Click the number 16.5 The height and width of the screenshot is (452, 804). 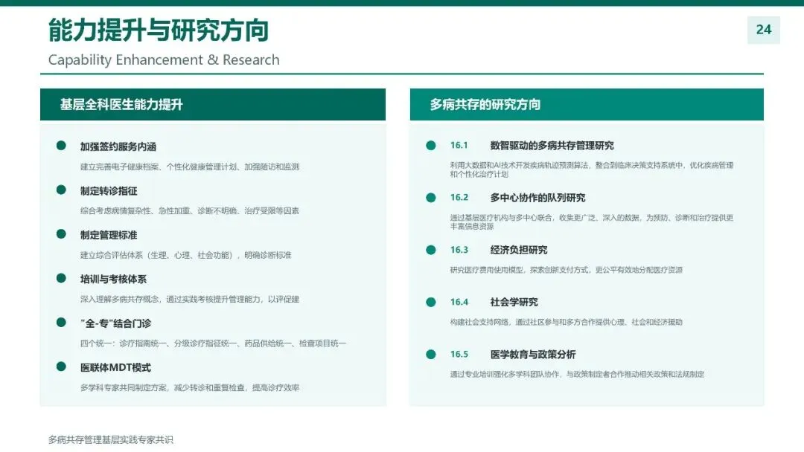pos(459,354)
